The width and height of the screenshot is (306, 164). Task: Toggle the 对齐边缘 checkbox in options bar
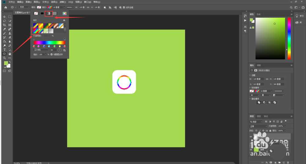124,7
